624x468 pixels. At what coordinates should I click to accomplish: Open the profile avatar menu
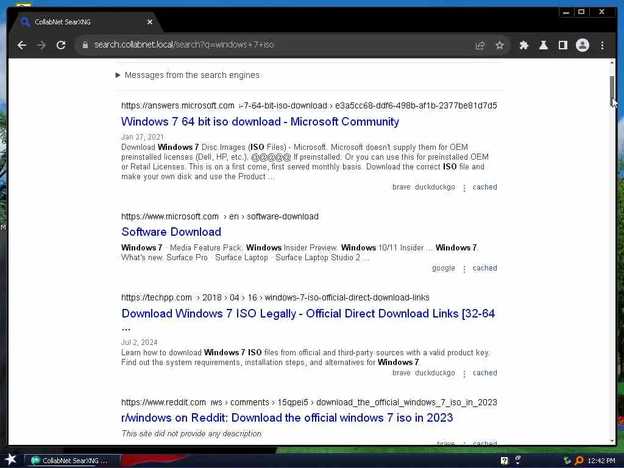click(582, 45)
